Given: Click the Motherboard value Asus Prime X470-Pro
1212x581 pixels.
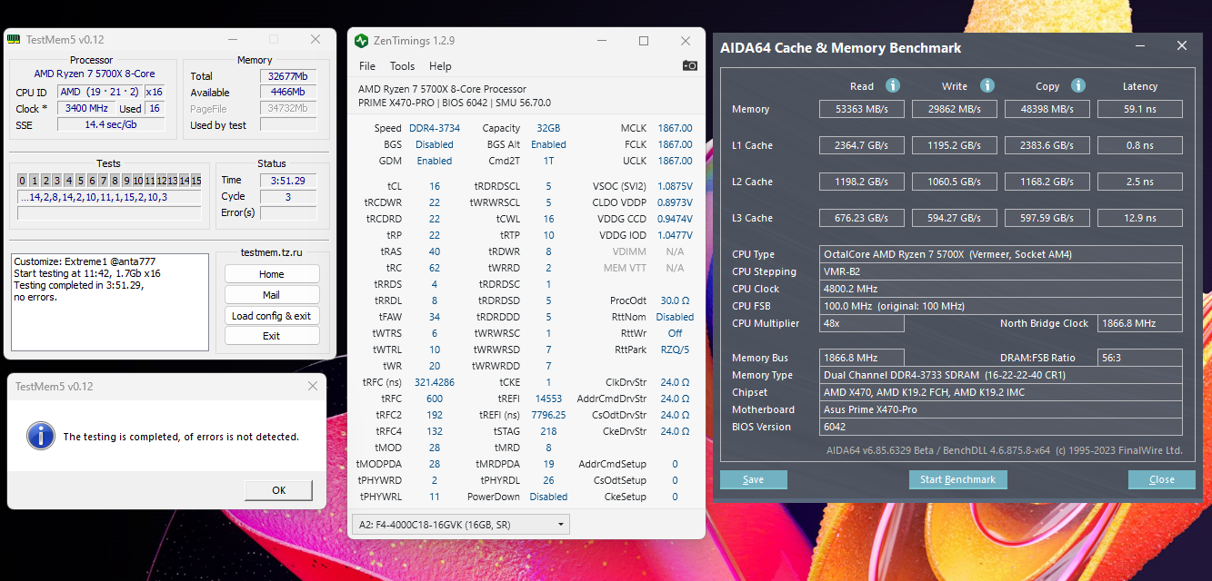Looking at the screenshot, I should (1001, 409).
